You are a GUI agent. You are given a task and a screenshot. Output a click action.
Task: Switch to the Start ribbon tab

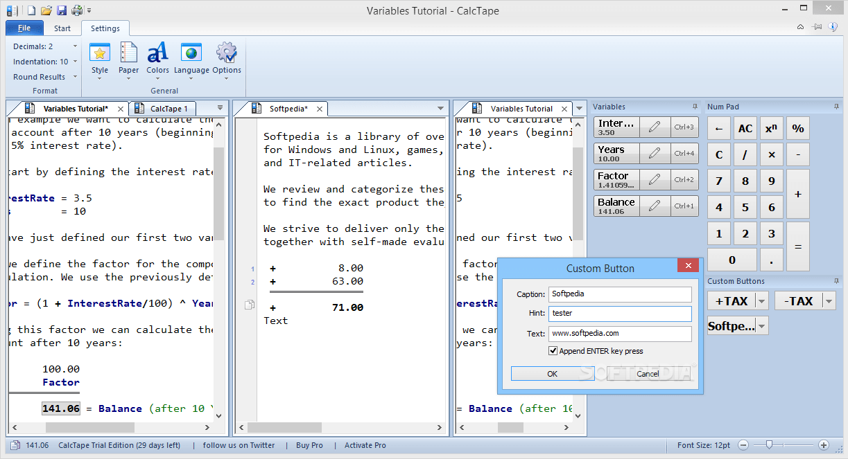62,28
